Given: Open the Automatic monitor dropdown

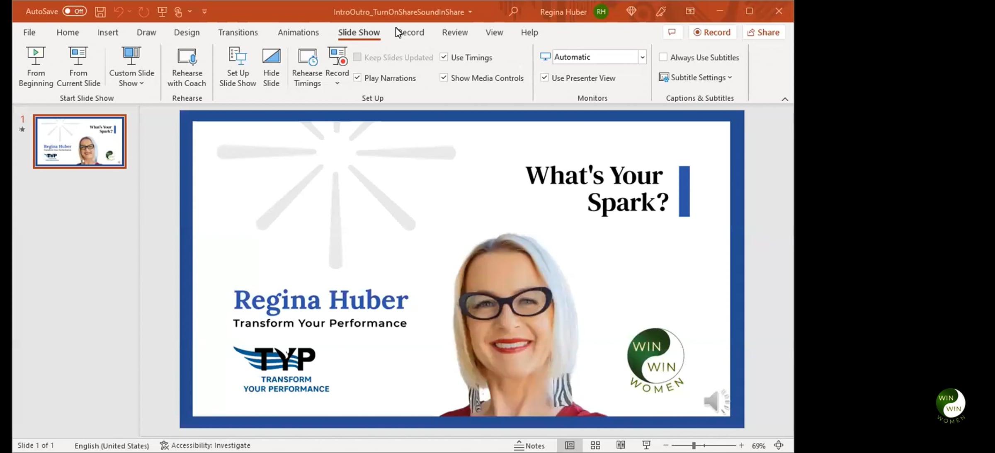Looking at the screenshot, I should 642,57.
